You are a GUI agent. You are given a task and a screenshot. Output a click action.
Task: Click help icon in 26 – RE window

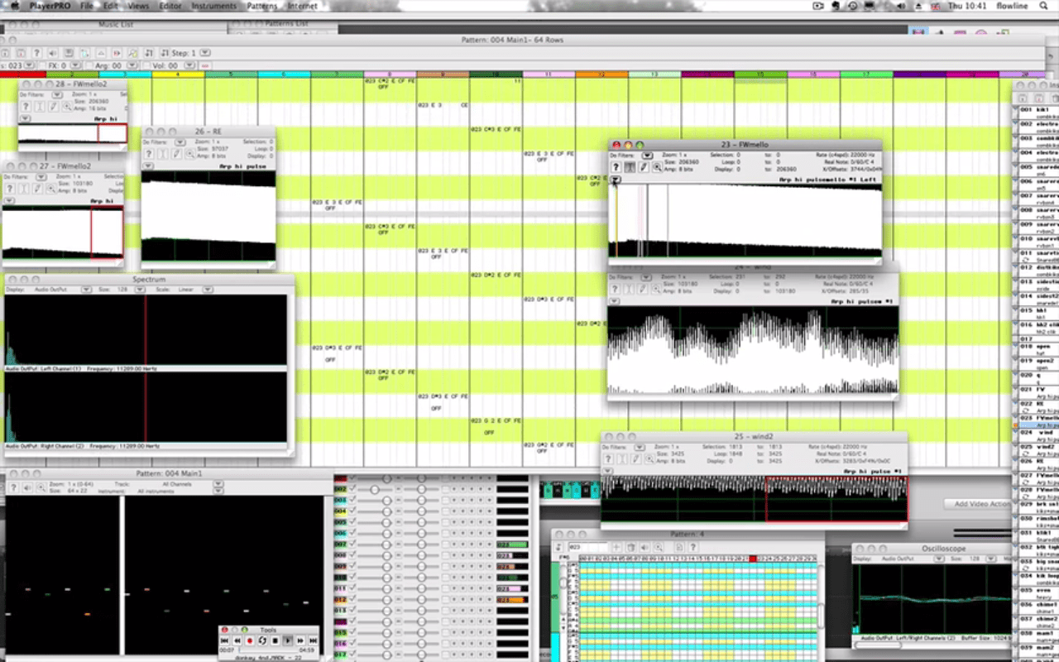point(149,154)
